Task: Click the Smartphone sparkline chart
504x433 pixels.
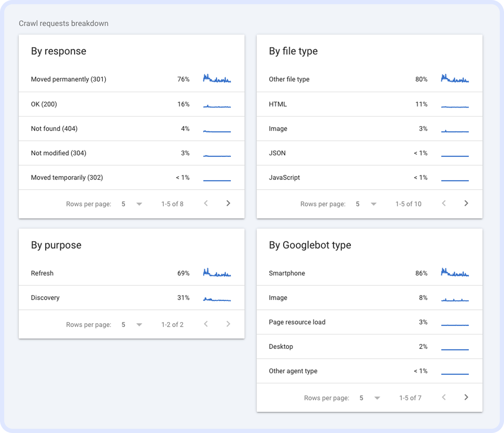Action: (455, 273)
